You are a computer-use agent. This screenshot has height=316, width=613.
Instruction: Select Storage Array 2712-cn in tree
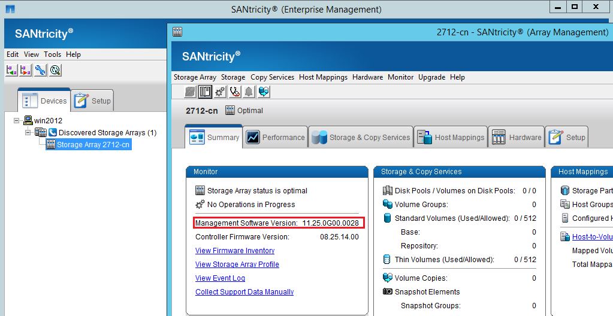[93, 145]
